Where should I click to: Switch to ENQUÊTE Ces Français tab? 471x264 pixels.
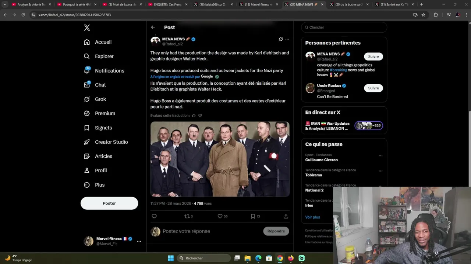(x=167, y=4)
